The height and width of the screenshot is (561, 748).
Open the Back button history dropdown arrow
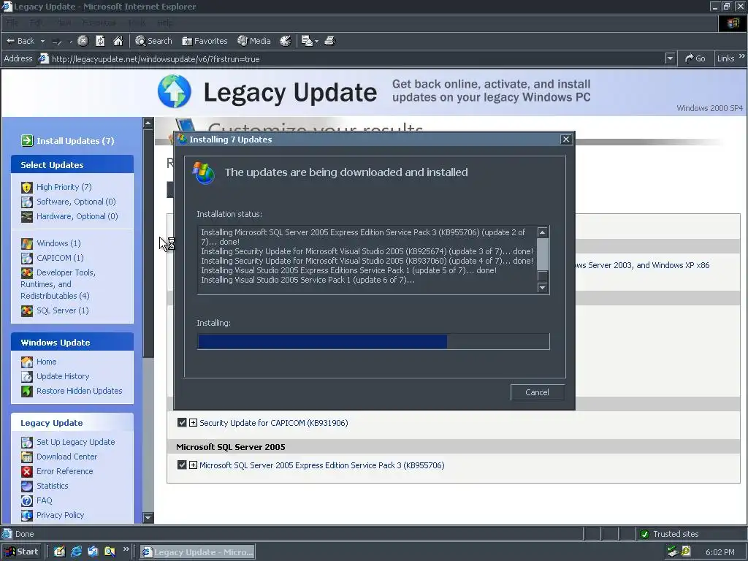[x=42, y=41]
